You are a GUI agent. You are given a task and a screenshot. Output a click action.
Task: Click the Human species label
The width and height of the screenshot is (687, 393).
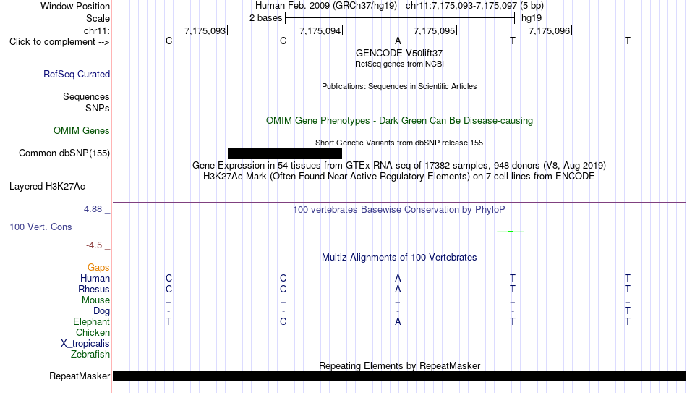95,279
